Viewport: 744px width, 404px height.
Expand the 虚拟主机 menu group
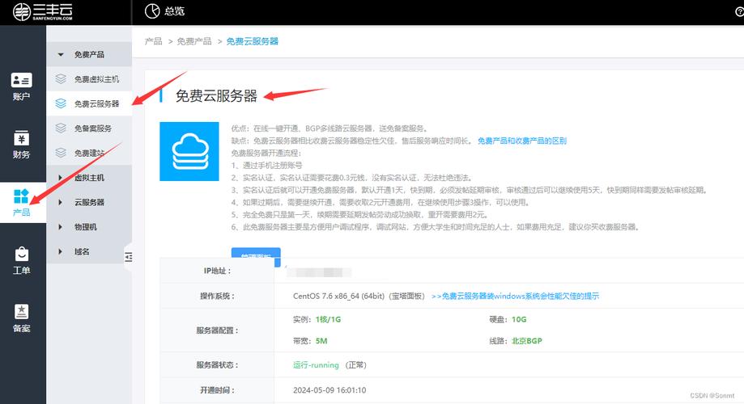pos(89,177)
